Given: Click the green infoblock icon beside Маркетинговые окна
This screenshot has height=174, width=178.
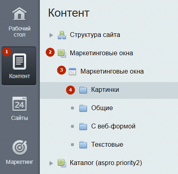Looking at the screenshot, I should tap(62, 53).
